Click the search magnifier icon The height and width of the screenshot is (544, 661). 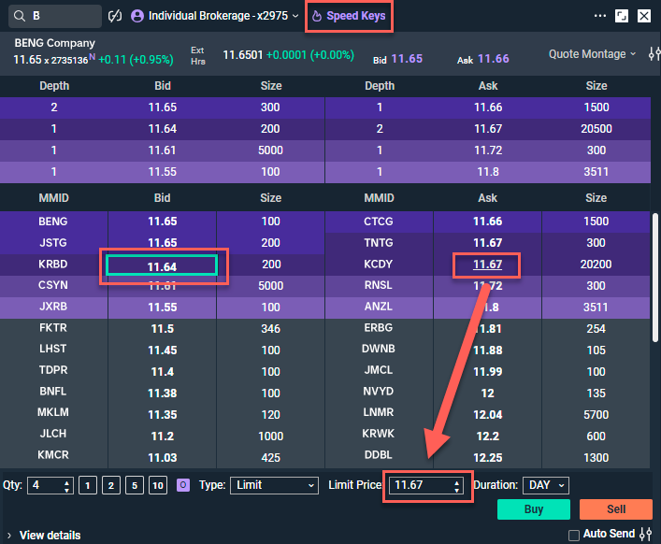pos(20,16)
